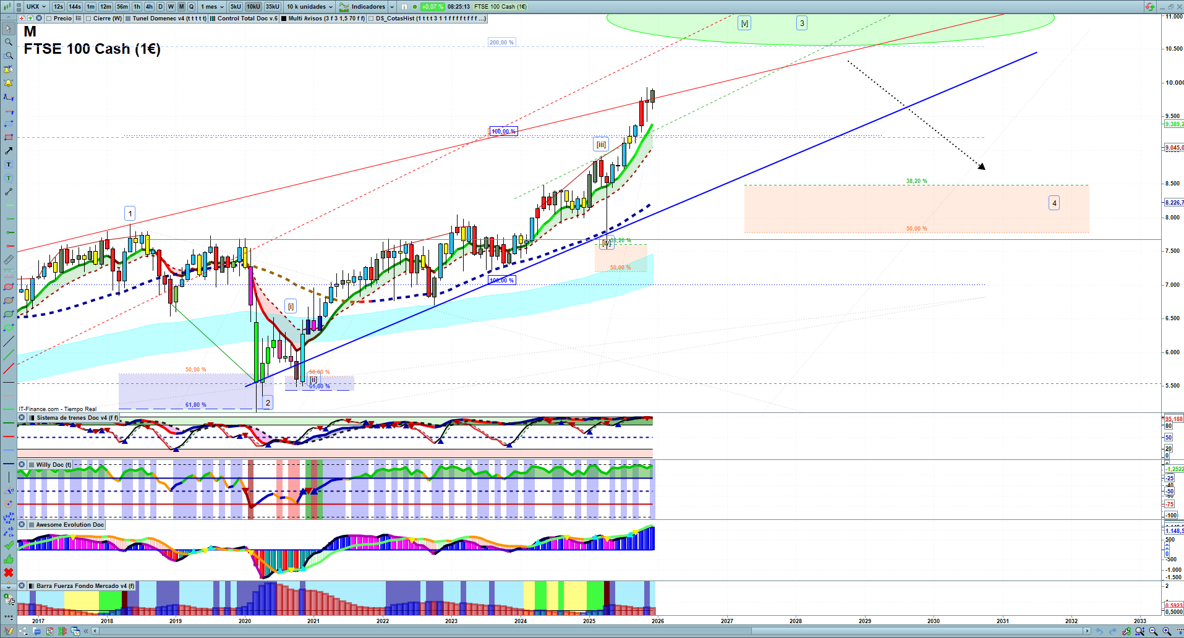The image size is (1184, 638).
Task: Select the magnifier zoom tool
Action: click(x=8, y=42)
